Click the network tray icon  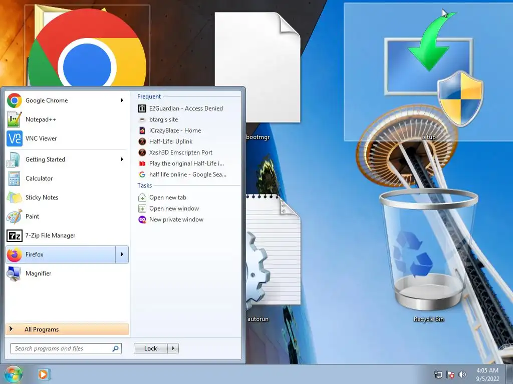(438, 374)
